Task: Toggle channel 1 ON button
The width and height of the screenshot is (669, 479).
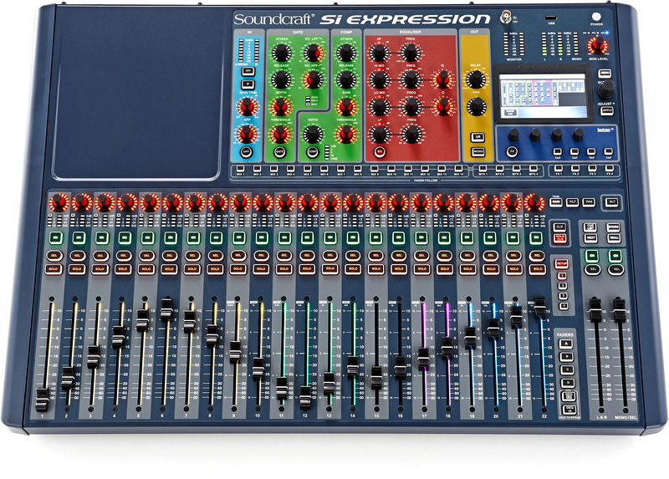Action: tap(56, 237)
